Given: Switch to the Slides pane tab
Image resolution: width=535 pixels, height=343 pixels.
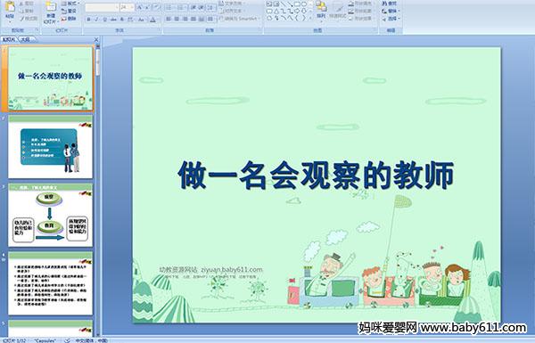Looking at the screenshot, I should 9,39.
